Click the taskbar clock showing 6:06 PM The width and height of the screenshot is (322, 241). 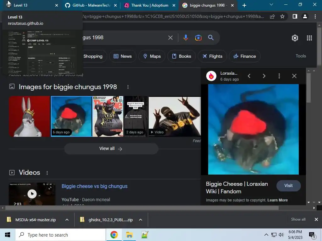[x=295, y=235]
